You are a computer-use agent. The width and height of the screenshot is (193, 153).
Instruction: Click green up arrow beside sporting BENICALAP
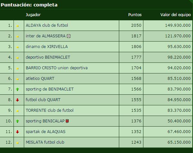pos(17,121)
